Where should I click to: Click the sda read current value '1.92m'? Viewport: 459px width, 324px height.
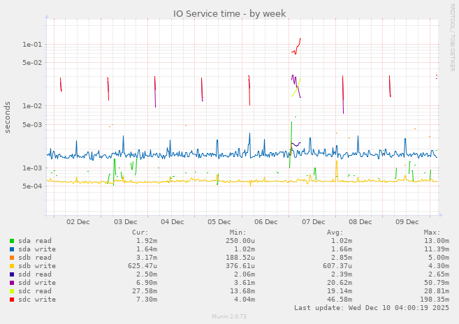coord(147,241)
